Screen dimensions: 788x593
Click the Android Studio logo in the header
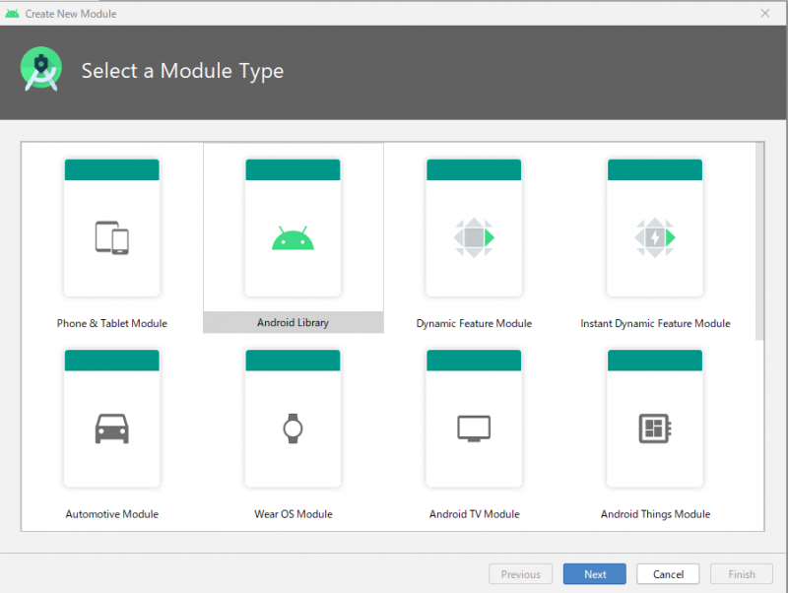[x=41, y=69]
